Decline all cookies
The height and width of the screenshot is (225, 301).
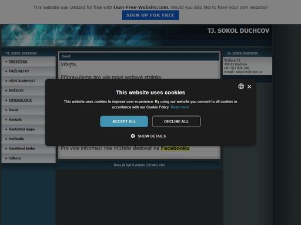[176, 121]
